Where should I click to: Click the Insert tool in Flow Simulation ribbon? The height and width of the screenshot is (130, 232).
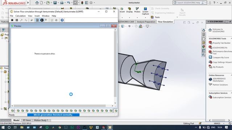pos(122,10)
